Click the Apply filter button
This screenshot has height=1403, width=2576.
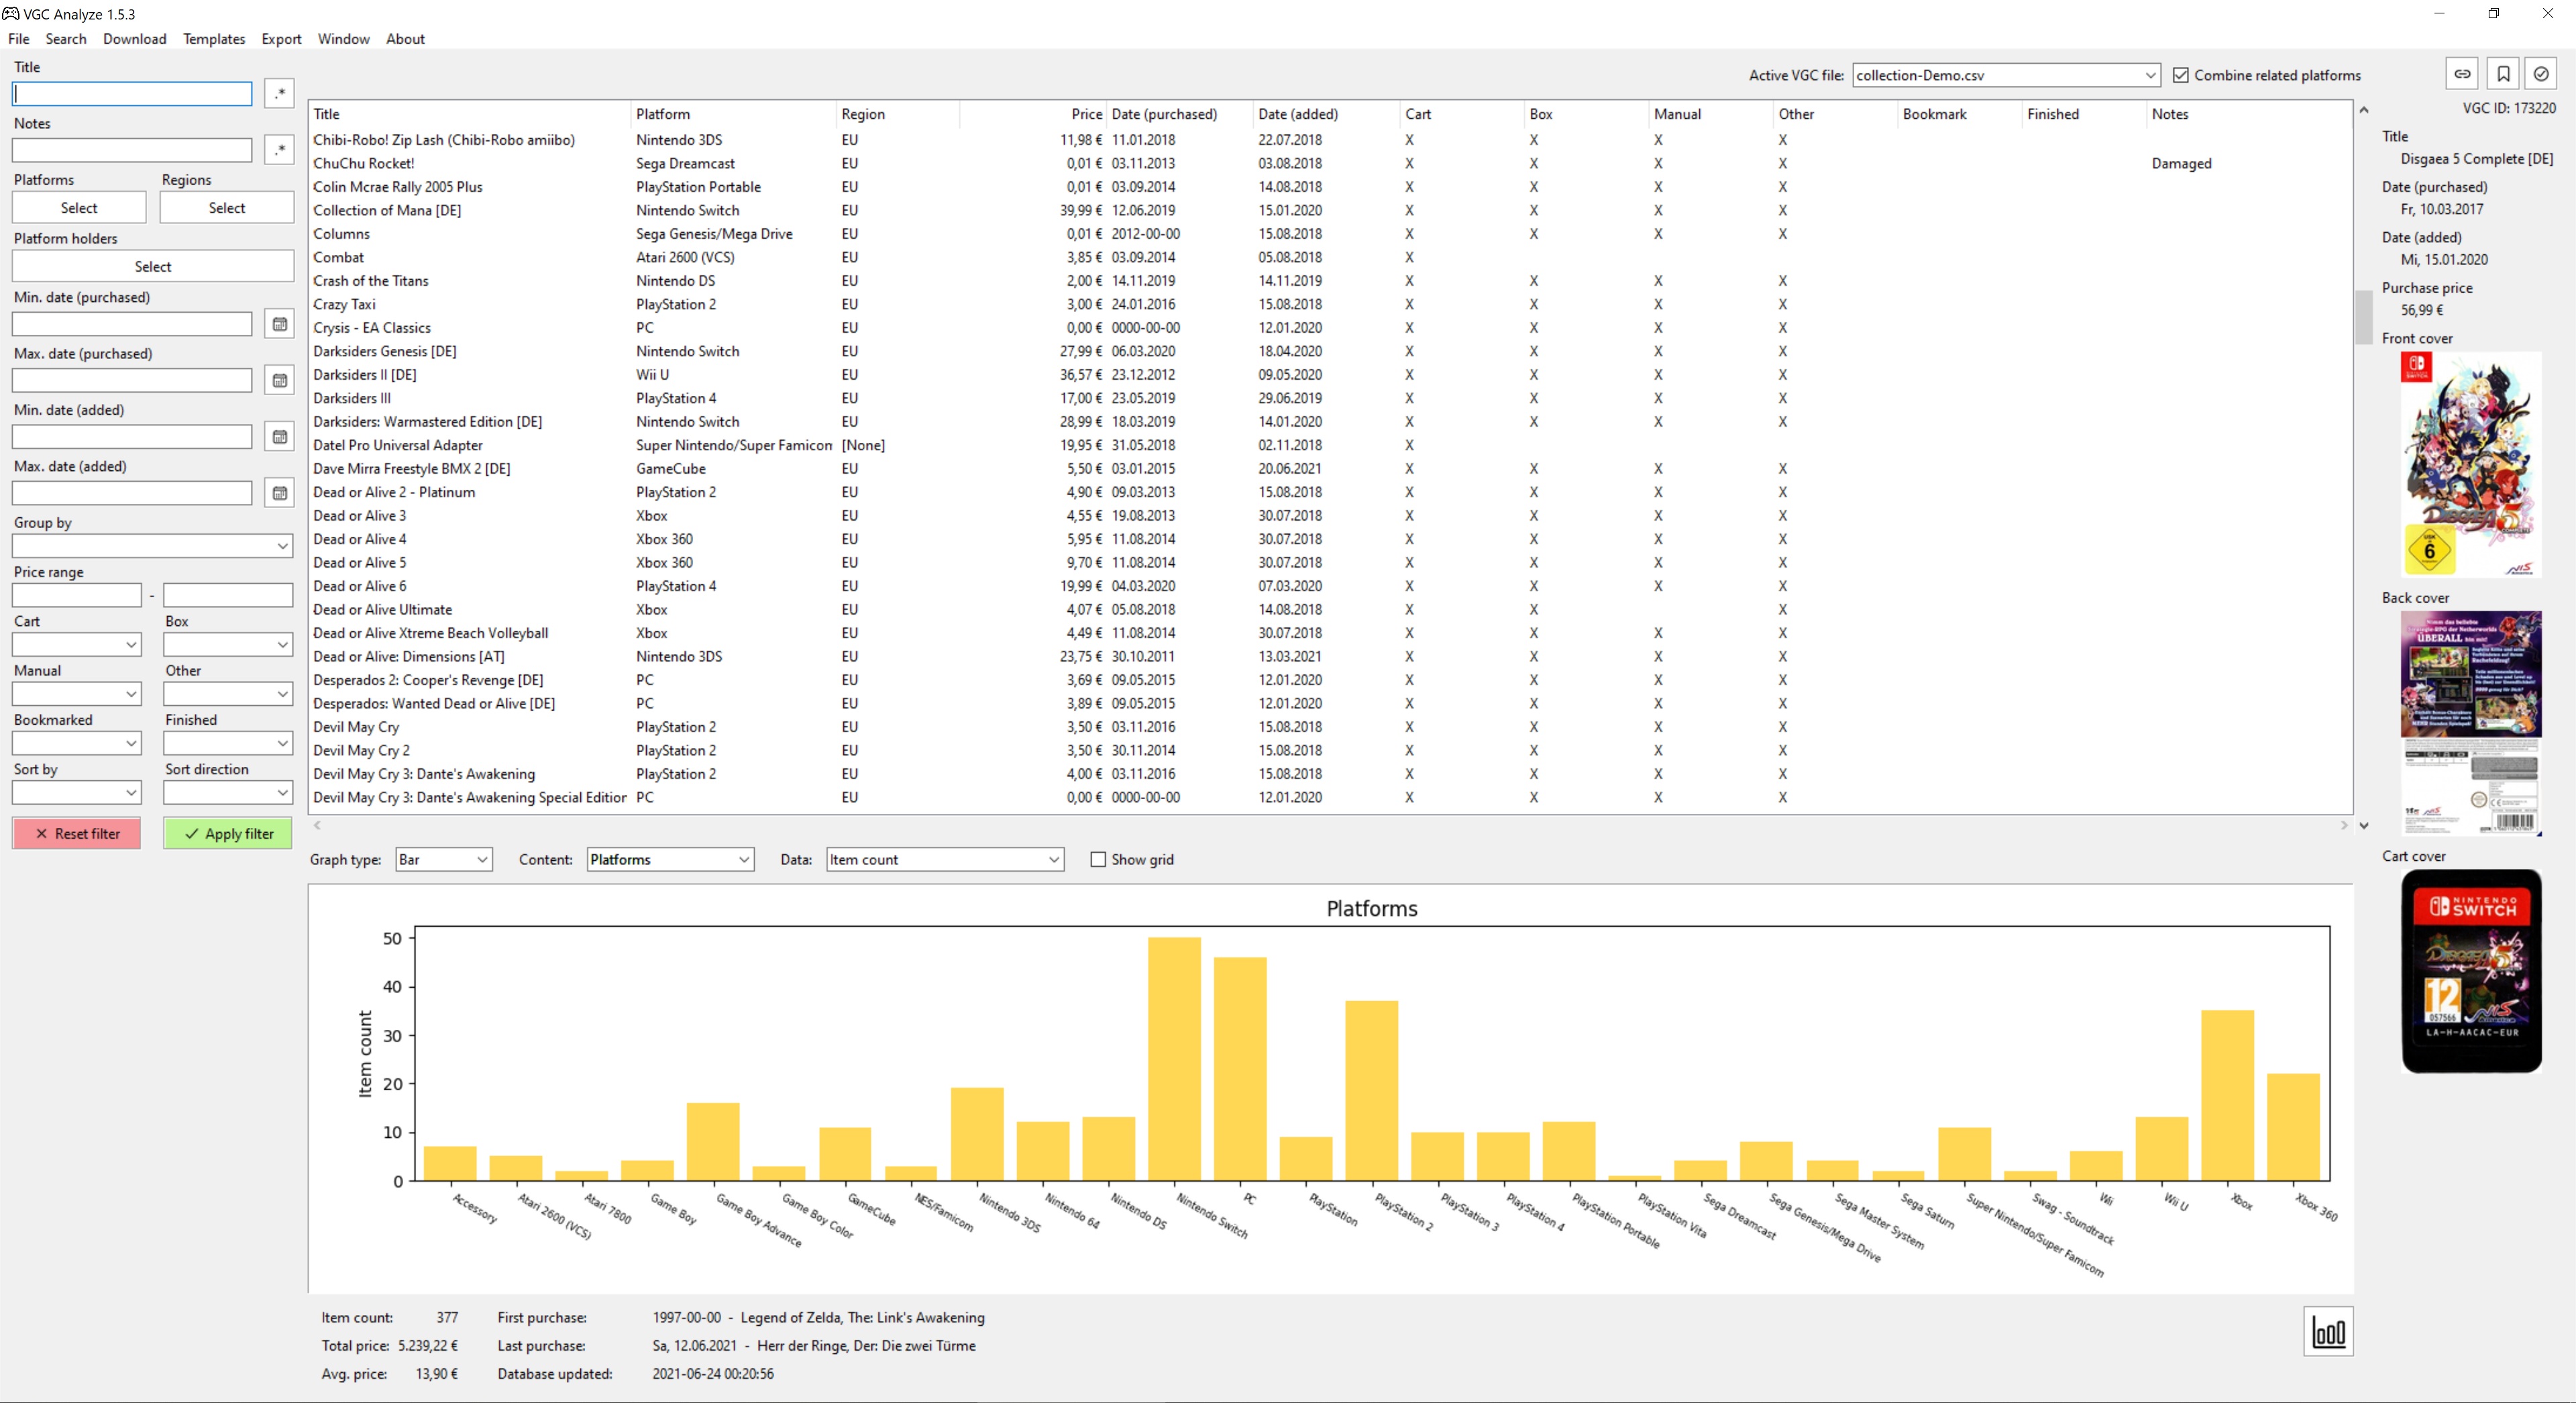point(228,833)
